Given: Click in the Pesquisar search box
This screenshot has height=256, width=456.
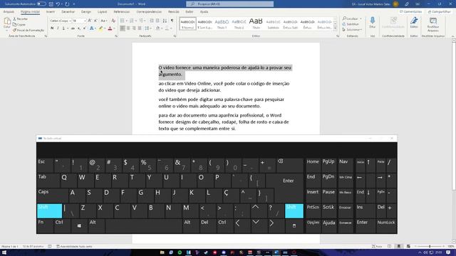Looking at the screenshot, I should click(x=229, y=4).
